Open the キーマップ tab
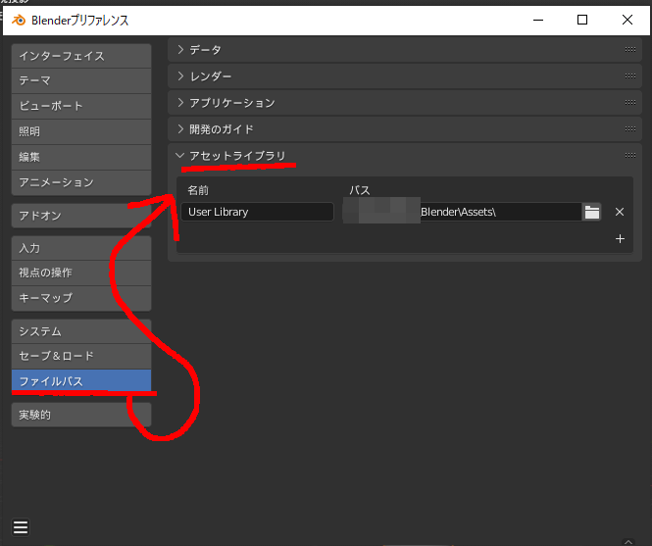 [81, 298]
